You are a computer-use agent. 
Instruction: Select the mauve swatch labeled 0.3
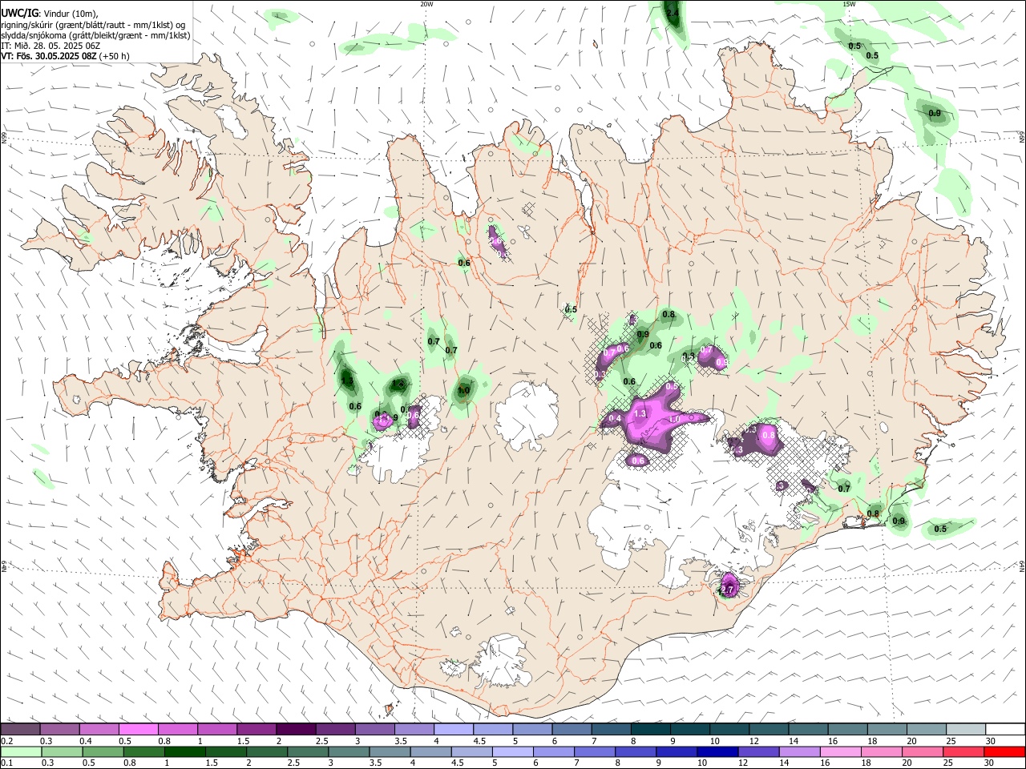pos(59,729)
